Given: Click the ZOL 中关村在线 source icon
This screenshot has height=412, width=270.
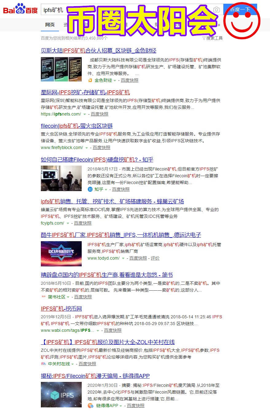Looking at the screenshot, I should [x=43, y=364].
